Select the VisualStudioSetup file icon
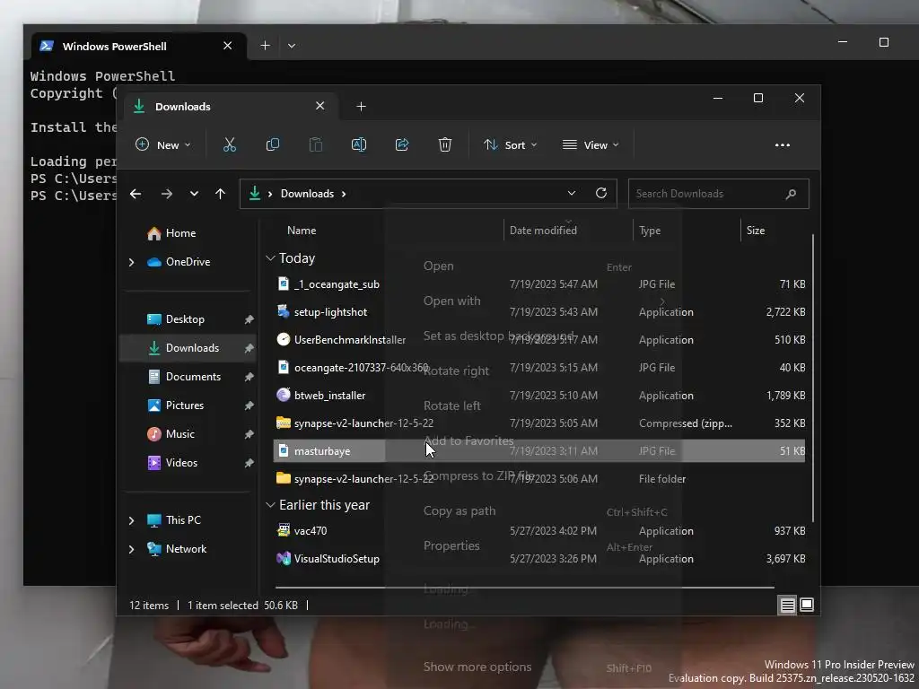919x689 pixels. coord(283,558)
